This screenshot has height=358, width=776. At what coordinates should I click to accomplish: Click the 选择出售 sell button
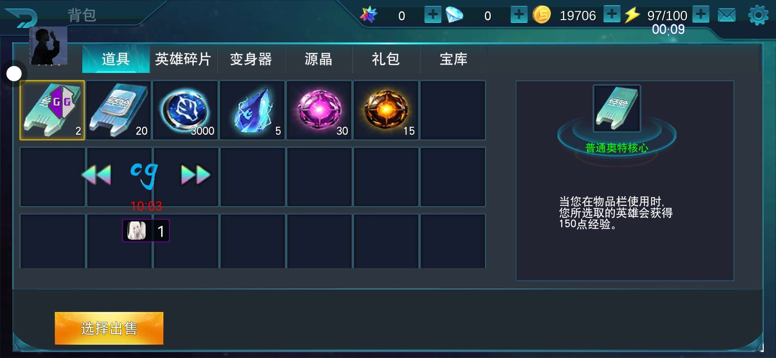tap(109, 328)
